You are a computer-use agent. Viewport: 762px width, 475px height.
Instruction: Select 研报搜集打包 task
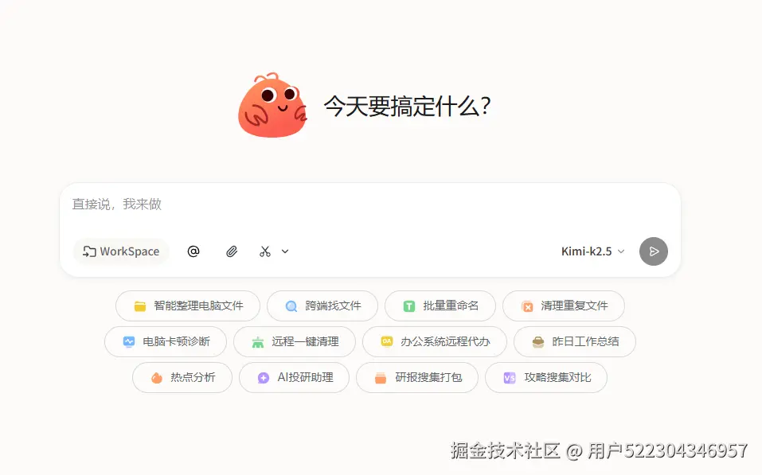point(417,377)
